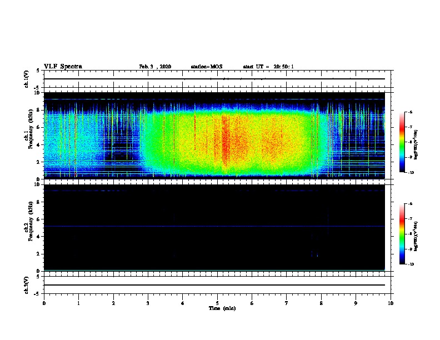
Task: Click the ch.1 spectrogram panel
Action: pos(214,136)
